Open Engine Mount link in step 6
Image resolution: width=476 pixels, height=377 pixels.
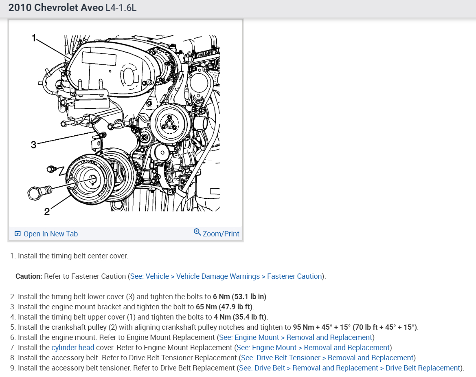[x=296, y=337]
